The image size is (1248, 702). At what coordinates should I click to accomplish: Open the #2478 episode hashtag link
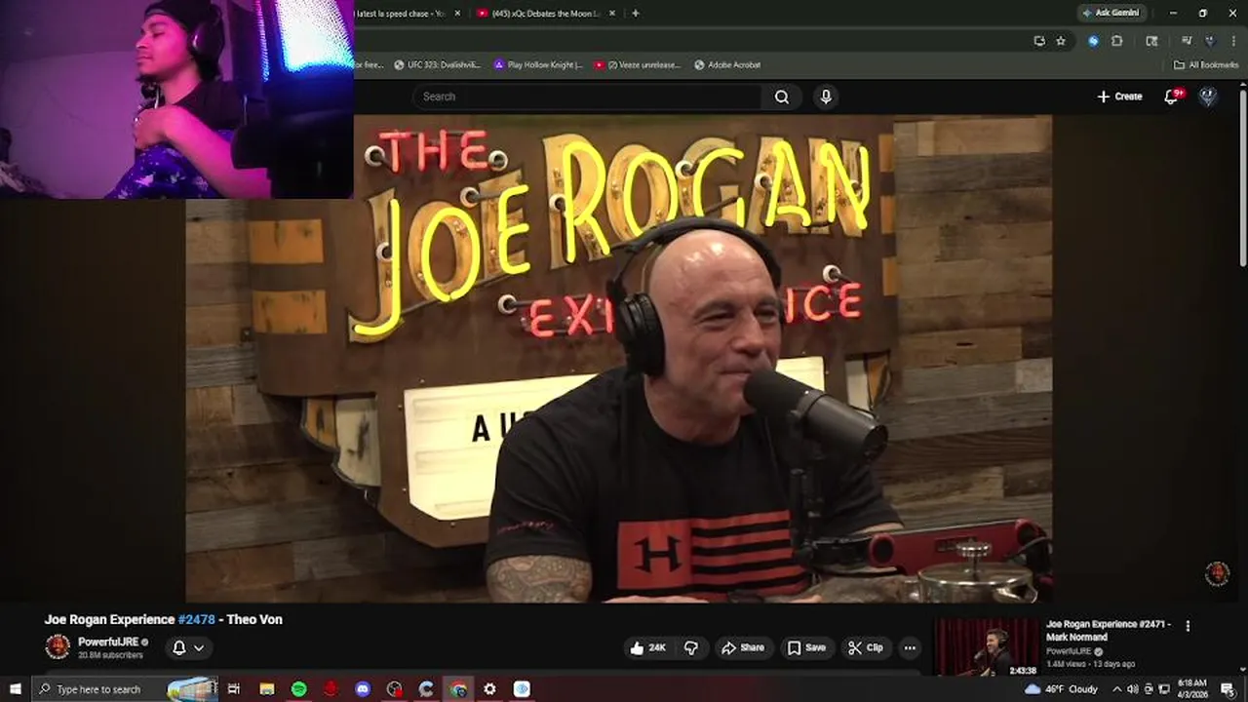tap(196, 619)
